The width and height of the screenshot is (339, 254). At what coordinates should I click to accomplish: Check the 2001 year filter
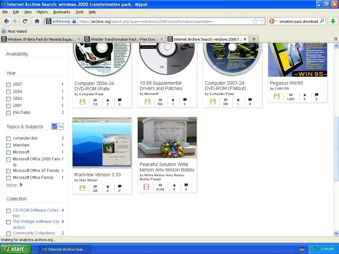pyautogui.click(x=8, y=106)
